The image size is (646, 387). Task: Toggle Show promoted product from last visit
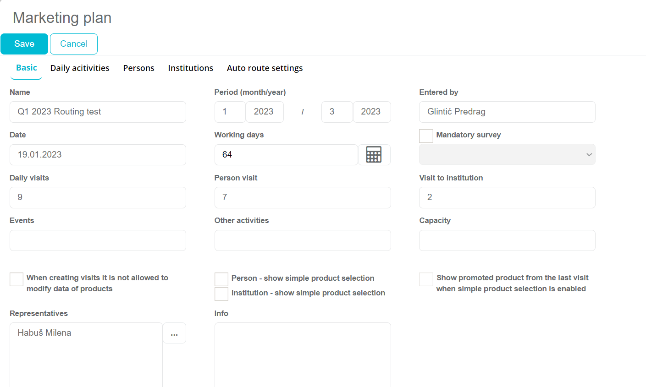(426, 279)
